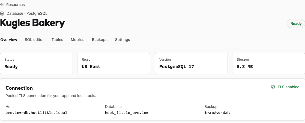Click the TLS enabled label
Viewport: 305px width, 123px height.
pos(288,87)
